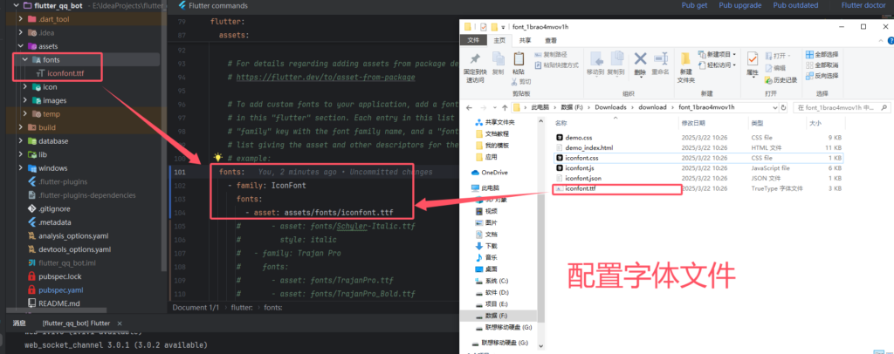Click the Pub get link
Viewport: 894px width, 354px height.
pyautogui.click(x=694, y=5)
